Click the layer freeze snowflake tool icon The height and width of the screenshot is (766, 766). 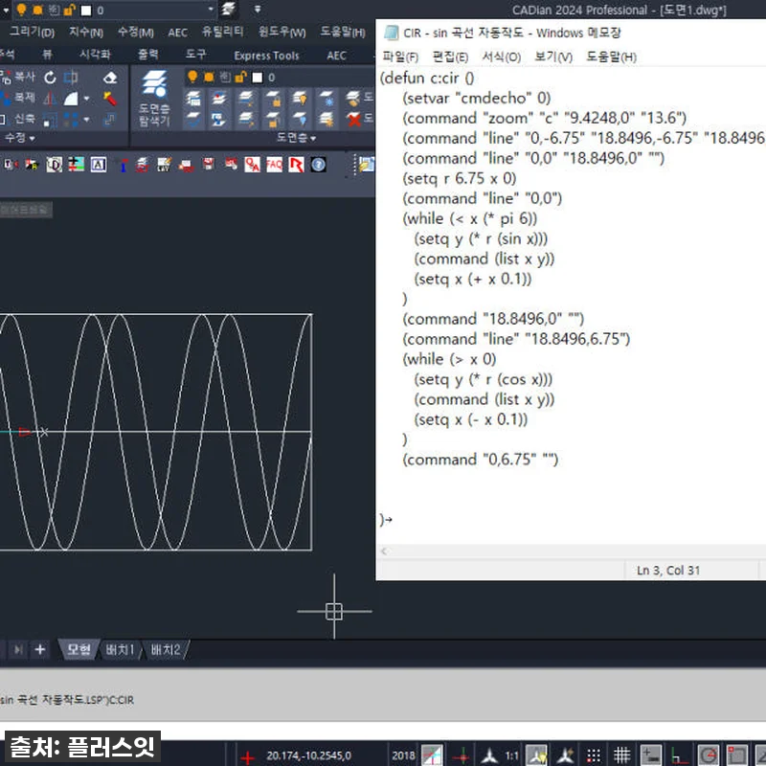point(327,99)
